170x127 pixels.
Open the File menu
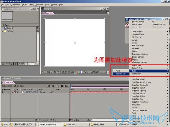click(x=2, y=5)
